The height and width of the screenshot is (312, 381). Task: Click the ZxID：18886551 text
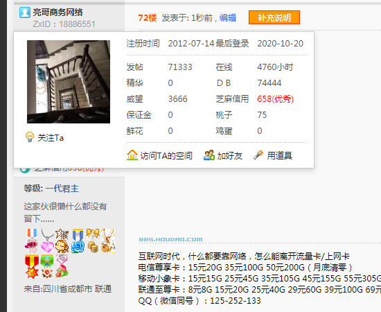tap(64, 24)
